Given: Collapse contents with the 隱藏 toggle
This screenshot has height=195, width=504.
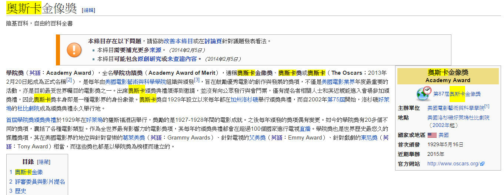Looking at the screenshot, I should click(x=43, y=162).
